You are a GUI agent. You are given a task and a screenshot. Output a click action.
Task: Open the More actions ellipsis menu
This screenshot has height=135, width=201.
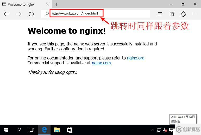pos(194,14)
